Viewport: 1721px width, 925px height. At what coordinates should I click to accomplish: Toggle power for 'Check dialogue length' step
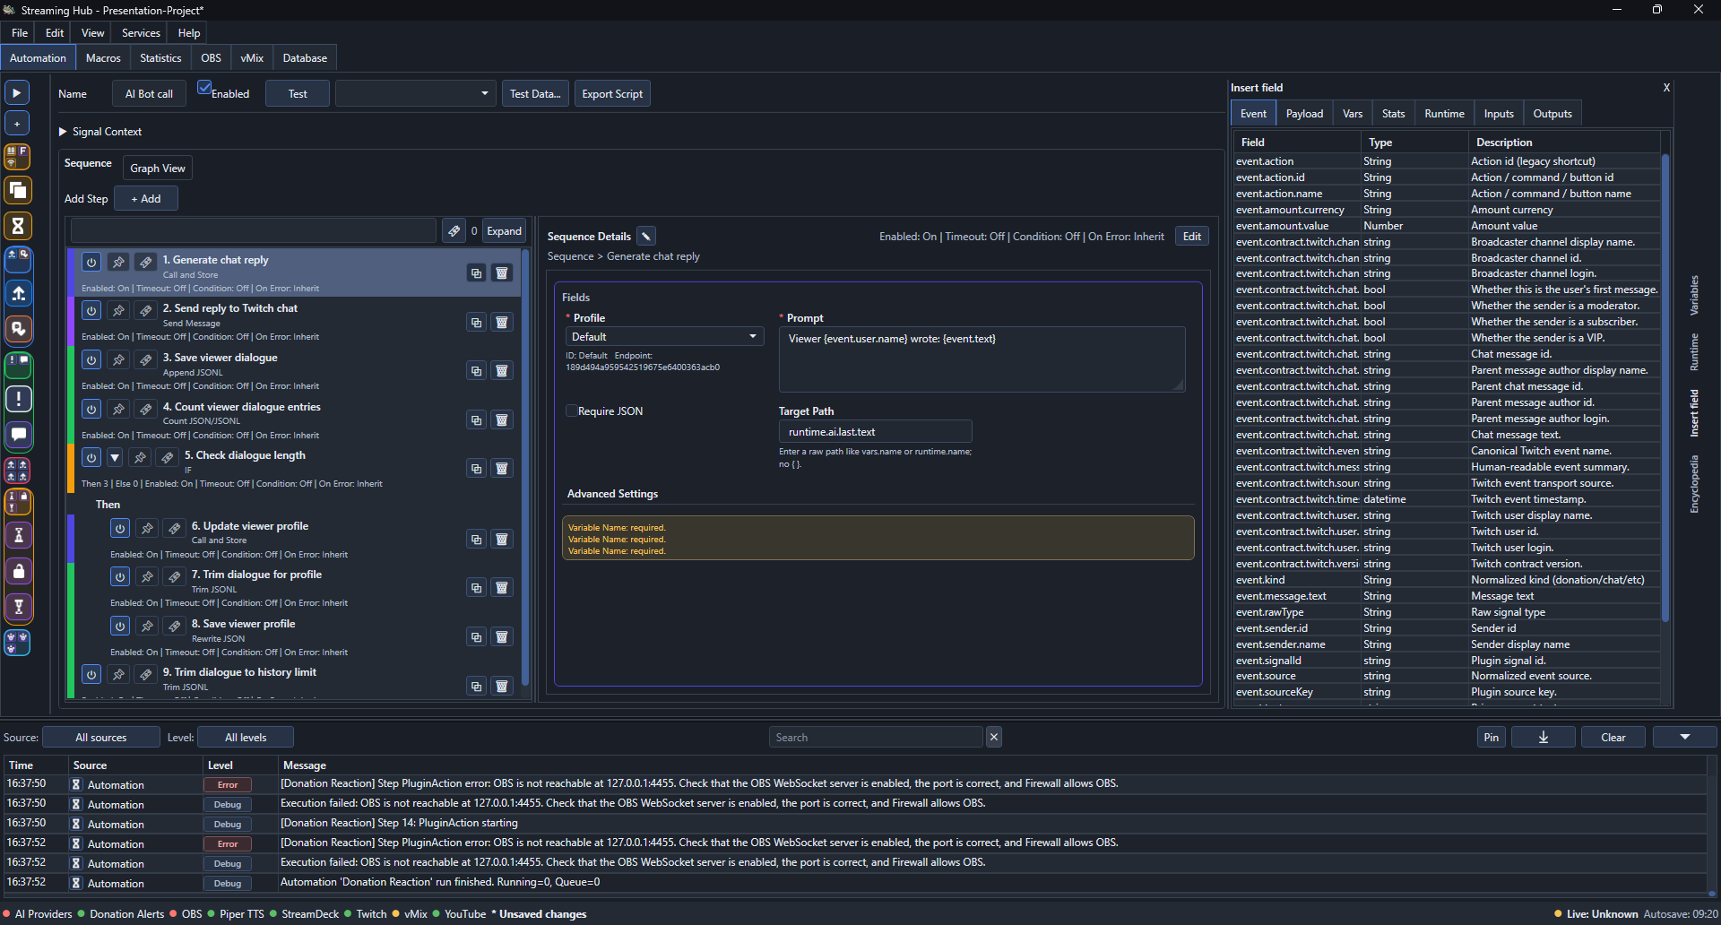point(91,457)
